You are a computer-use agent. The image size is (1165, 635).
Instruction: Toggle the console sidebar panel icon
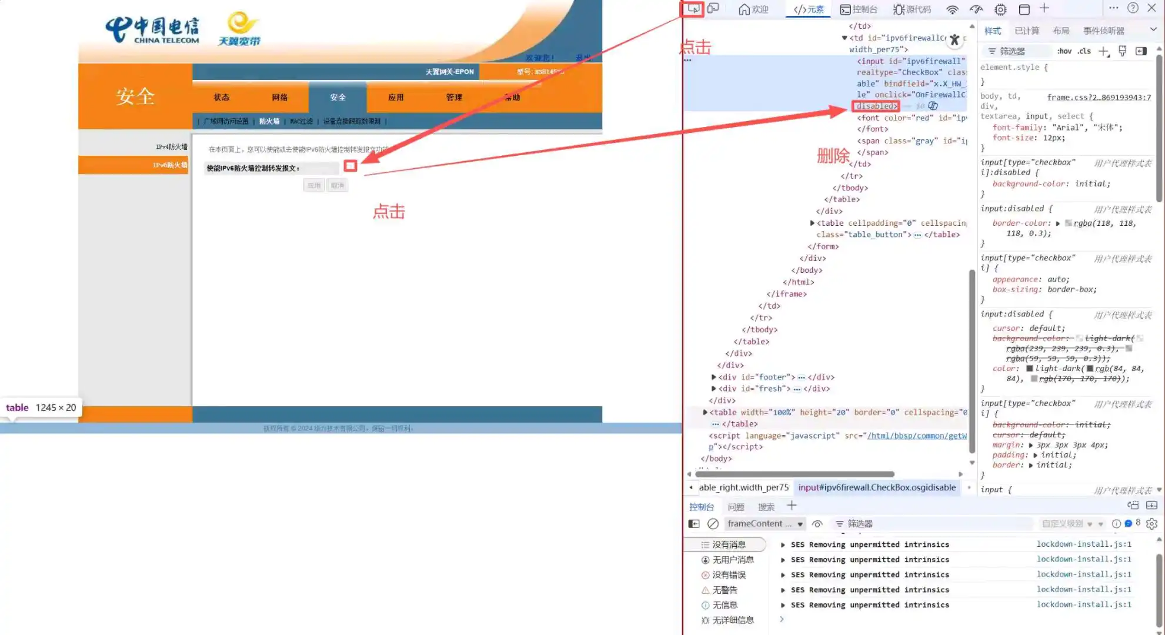[x=694, y=524]
